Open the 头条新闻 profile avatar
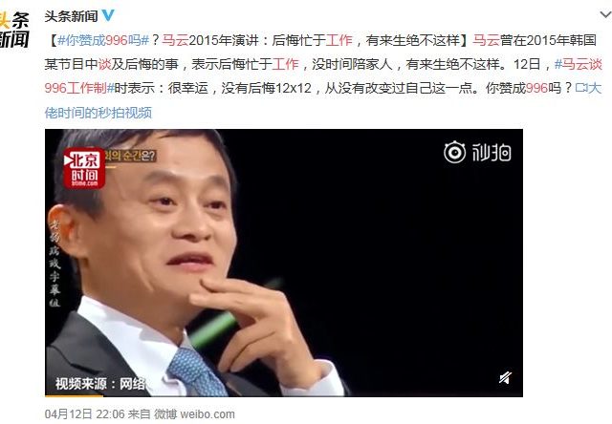Viewport: 612px width, 424px height. point(14,30)
